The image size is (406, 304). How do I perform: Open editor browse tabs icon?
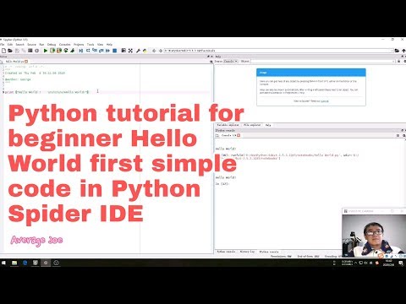[2, 62]
